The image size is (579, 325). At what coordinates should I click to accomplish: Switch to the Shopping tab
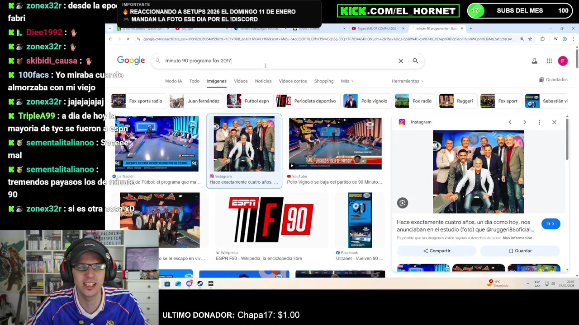coord(324,81)
